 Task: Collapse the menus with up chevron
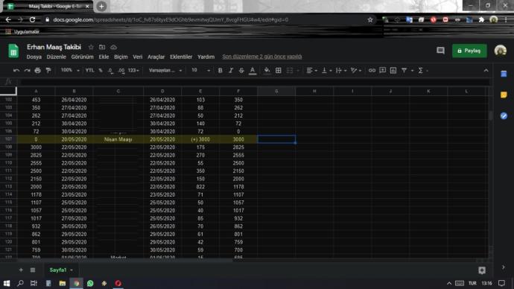[x=486, y=71]
